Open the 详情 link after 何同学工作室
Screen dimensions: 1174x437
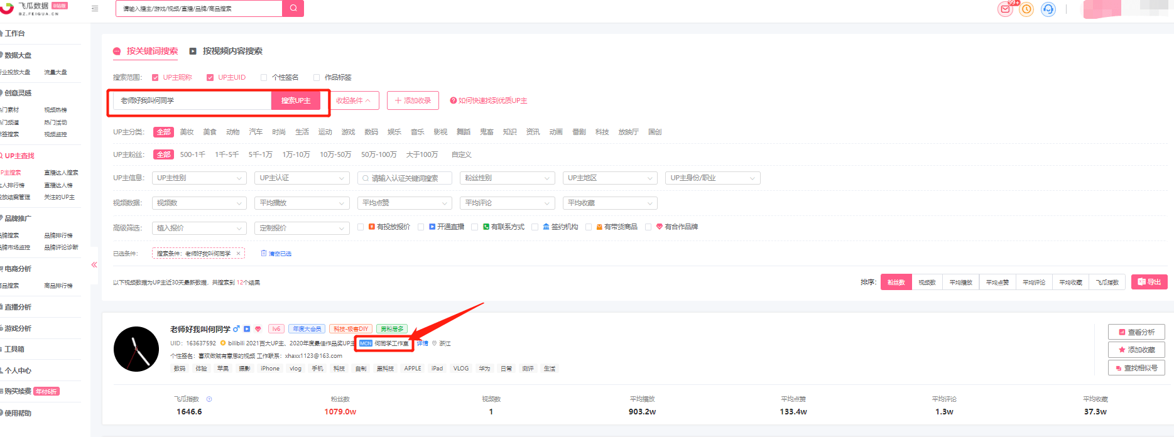pos(423,343)
